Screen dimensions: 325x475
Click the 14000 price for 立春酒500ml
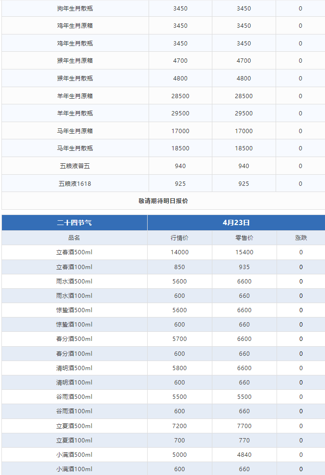180,252
